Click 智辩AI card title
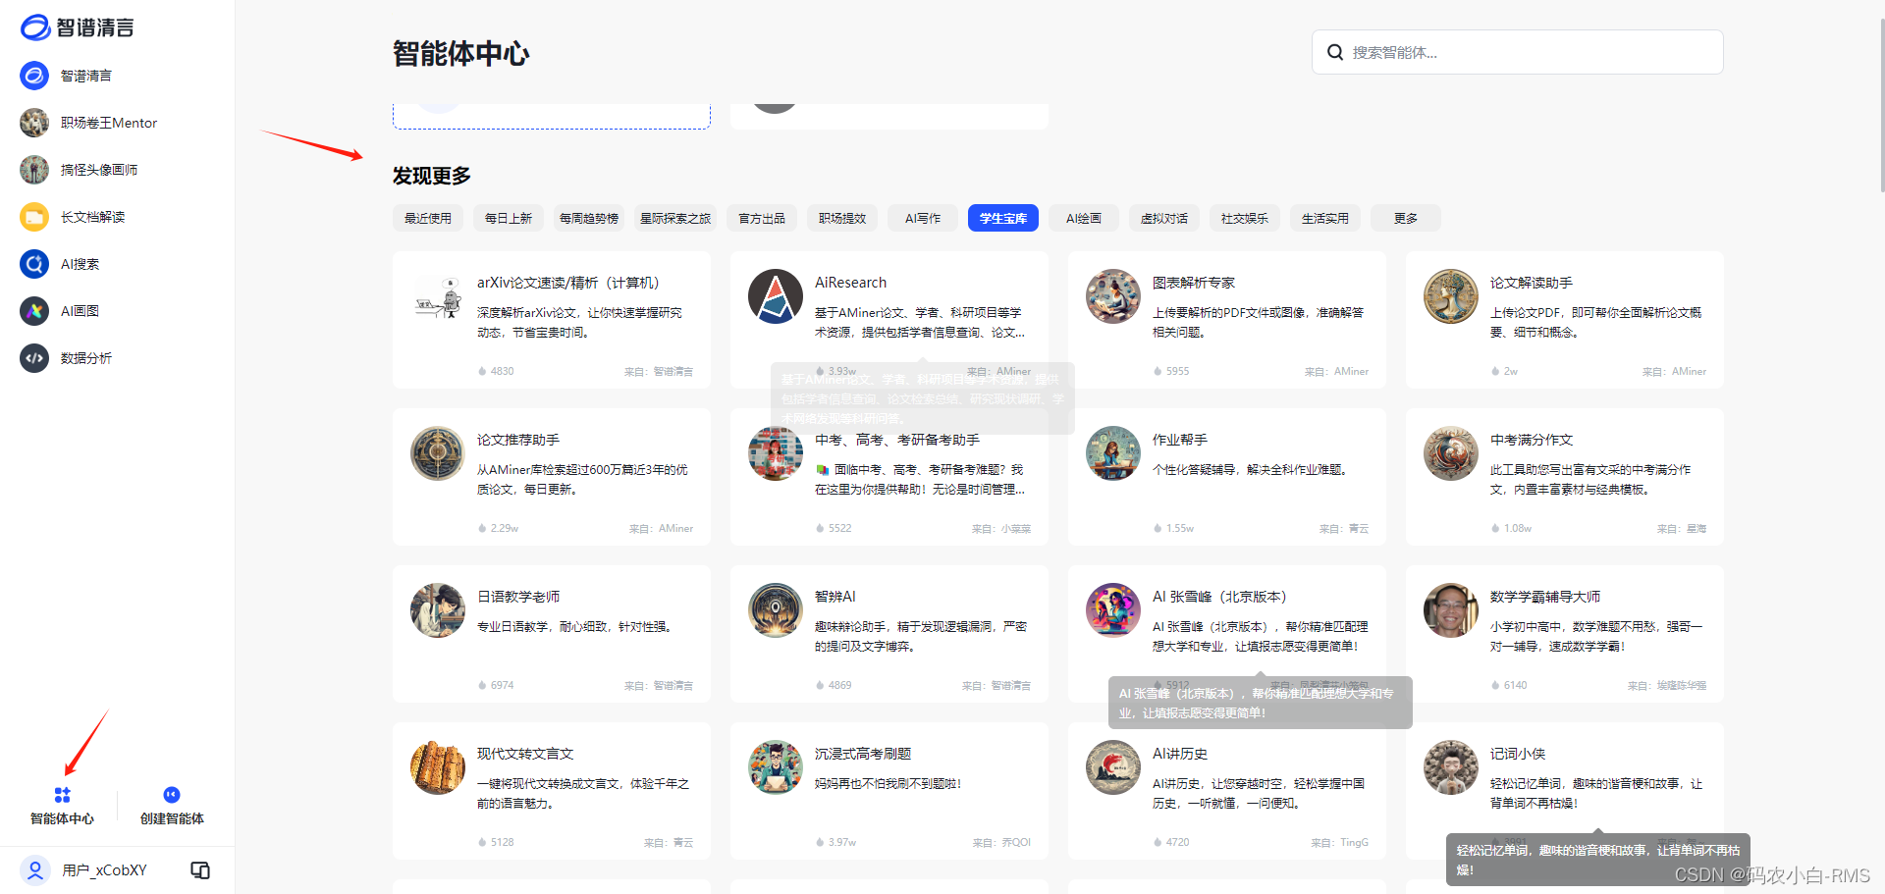1885x894 pixels. click(x=835, y=597)
